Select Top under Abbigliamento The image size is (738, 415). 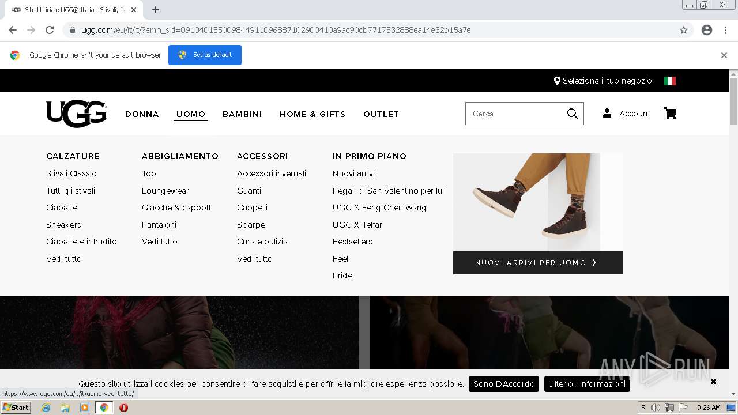coord(149,173)
